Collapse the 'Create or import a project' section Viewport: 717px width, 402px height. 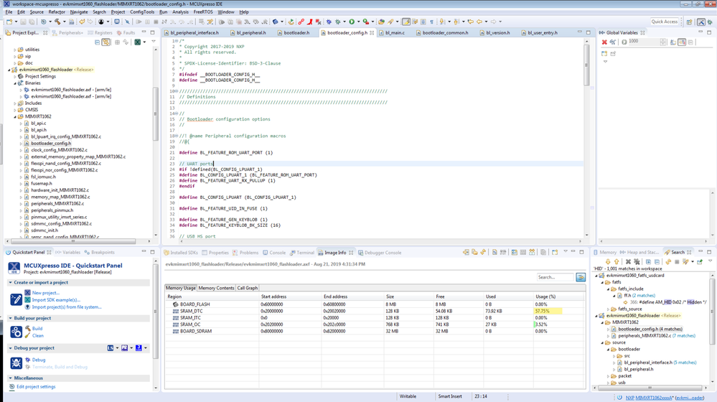coord(11,283)
